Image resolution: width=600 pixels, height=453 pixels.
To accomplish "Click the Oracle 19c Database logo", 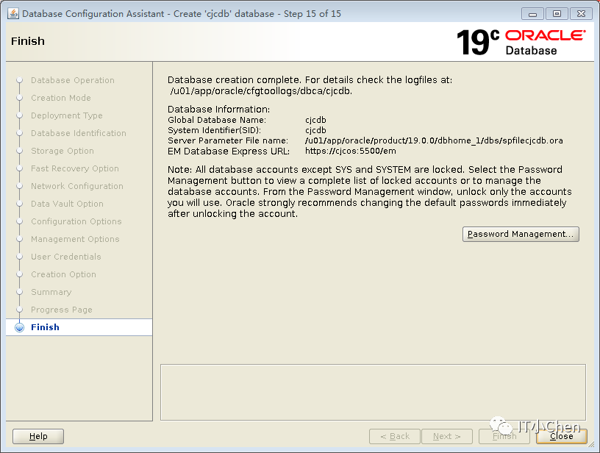I will [x=521, y=42].
